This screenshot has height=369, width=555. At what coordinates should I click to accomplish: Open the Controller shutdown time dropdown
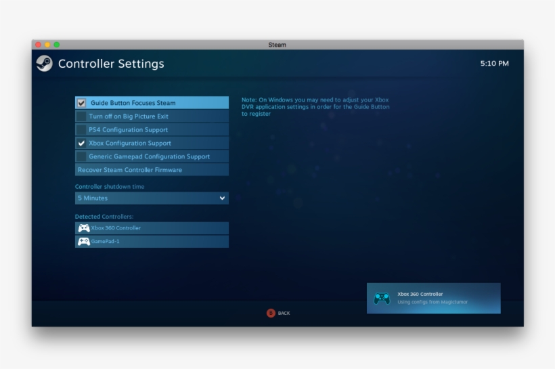[x=152, y=198]
